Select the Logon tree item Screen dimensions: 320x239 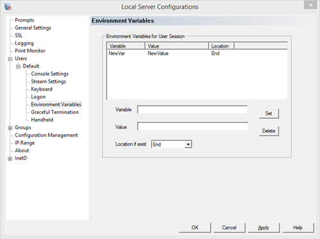pyautogui.click(x=38, y=97)
